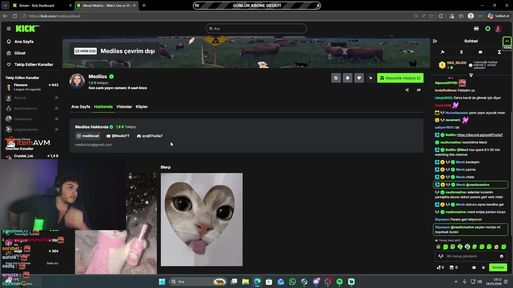Toggle the hourglass slow mode icon
This screenshot has width=513, height=288.
pyautogui.click(x=499, y=52)
